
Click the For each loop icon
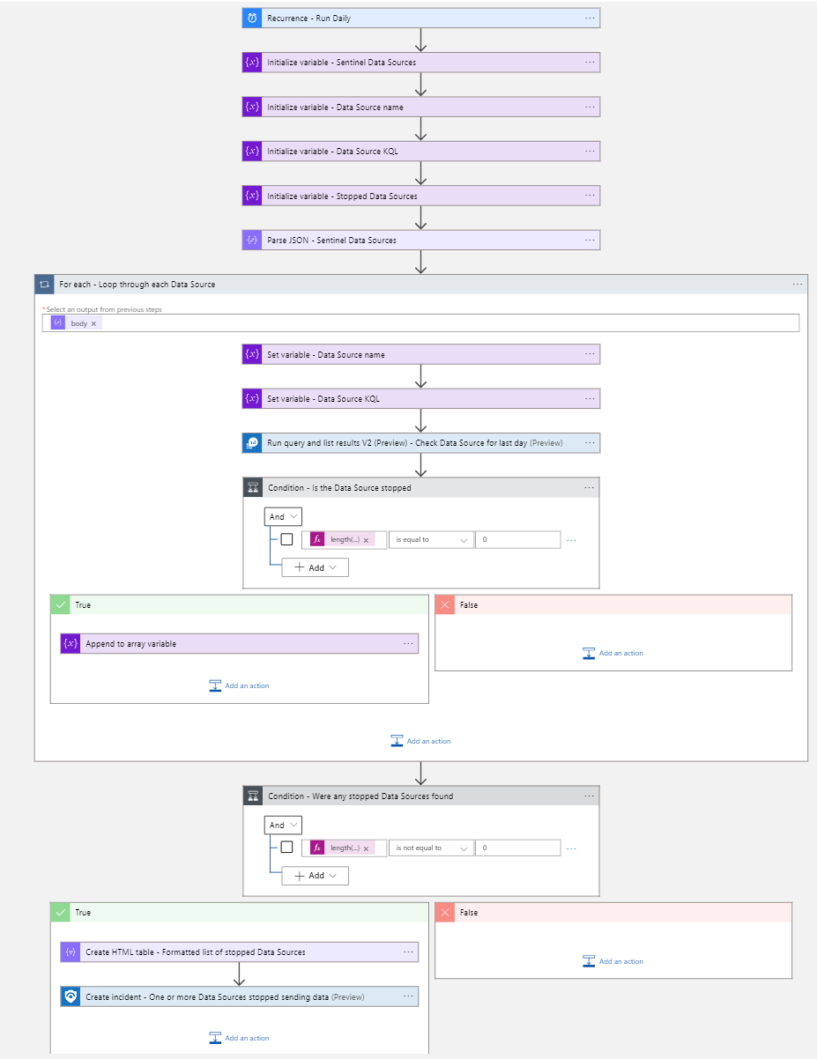44,285
